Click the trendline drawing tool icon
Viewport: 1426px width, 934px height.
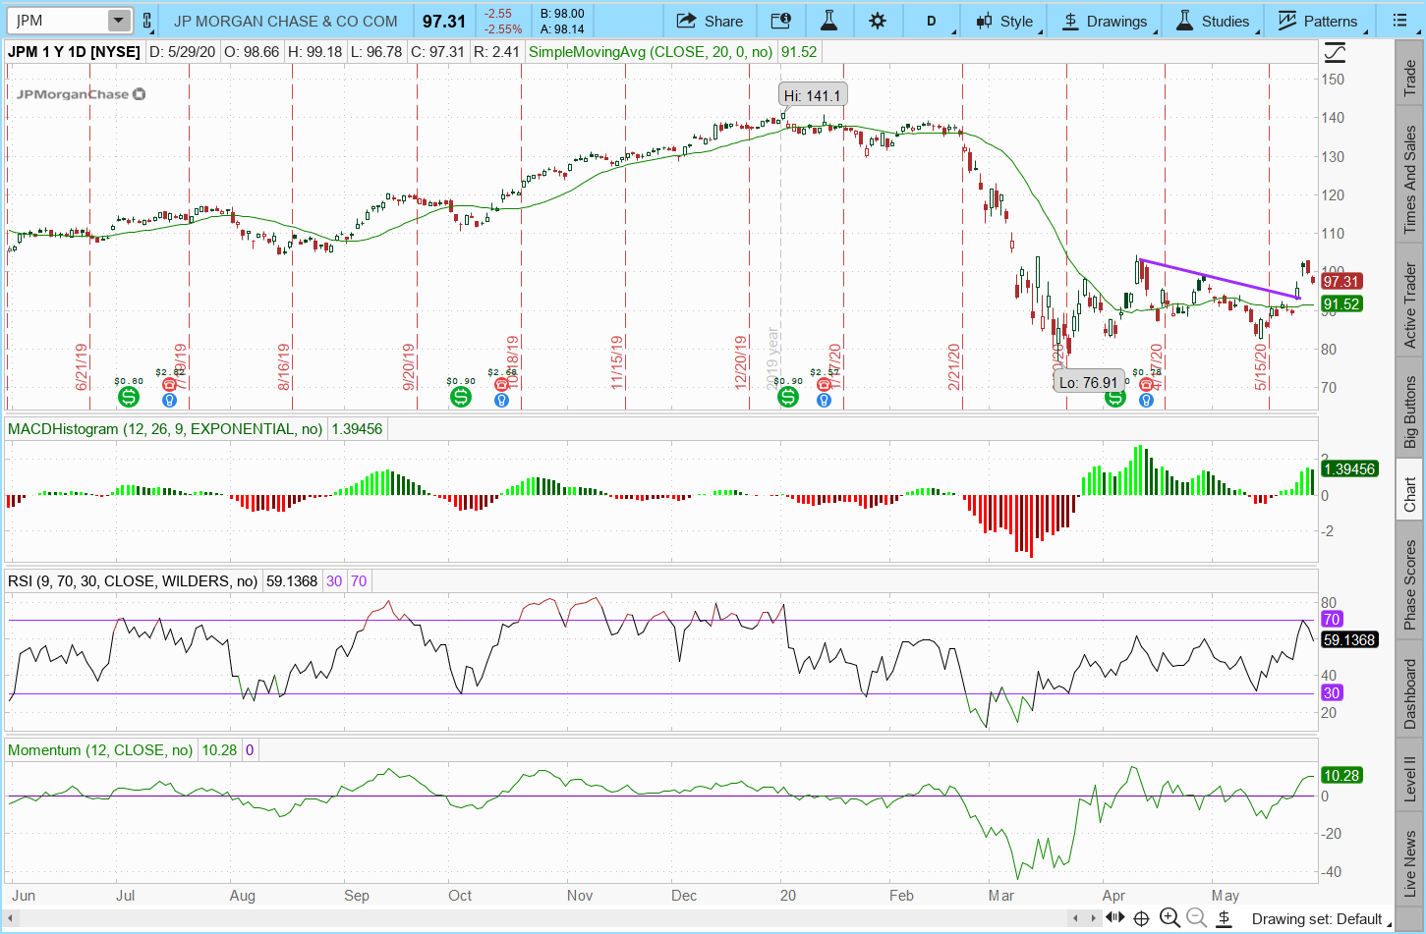(x=1335, y=52)
